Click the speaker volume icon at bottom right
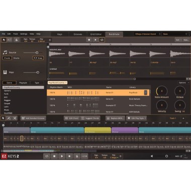191x191 pixels. (x=152, y=156)
